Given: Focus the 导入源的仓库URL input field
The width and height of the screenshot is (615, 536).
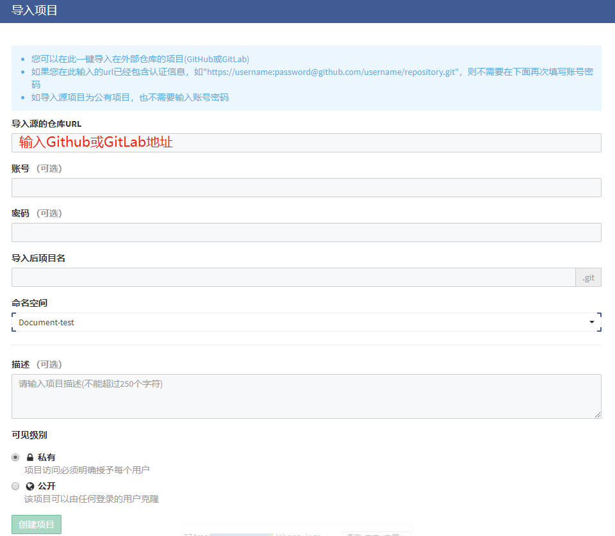Looking at the screenshot, I should [306, 143].
